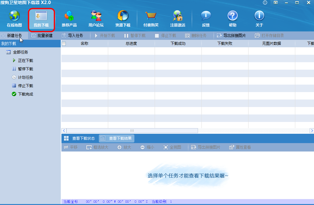314x205 pixels.
Task: Click the exclamation icon in title bar
Action: click(x=265, y=2)
